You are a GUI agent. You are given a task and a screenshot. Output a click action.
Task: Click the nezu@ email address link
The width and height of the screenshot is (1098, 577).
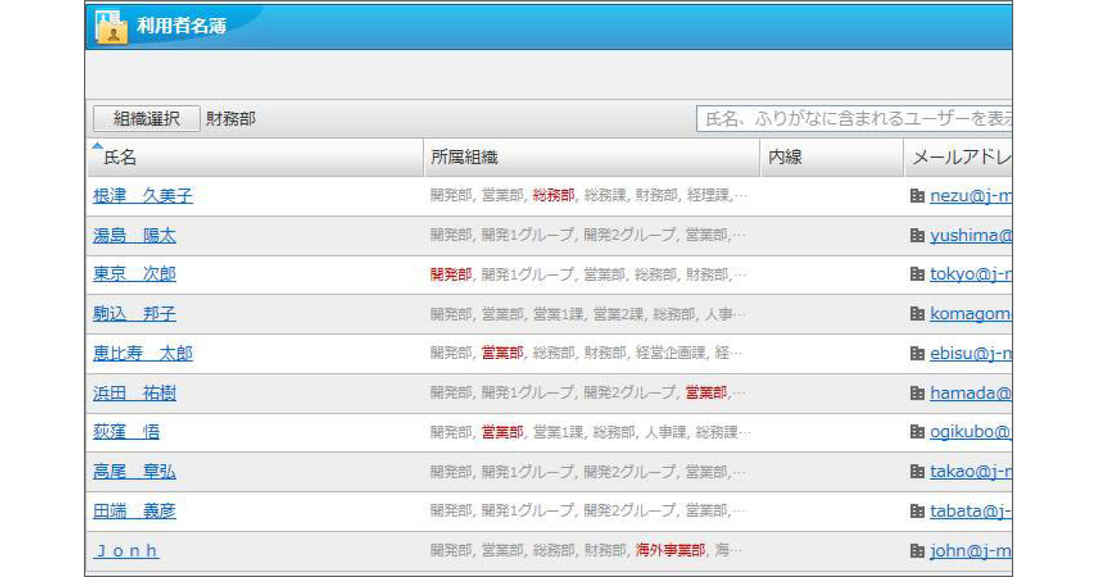(x=971, y=196)
